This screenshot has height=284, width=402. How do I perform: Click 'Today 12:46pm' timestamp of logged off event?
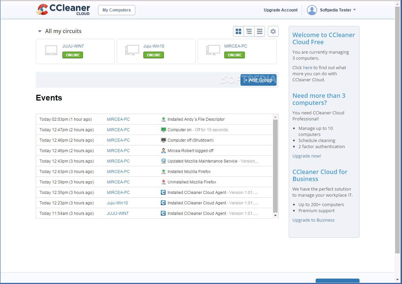67,151
